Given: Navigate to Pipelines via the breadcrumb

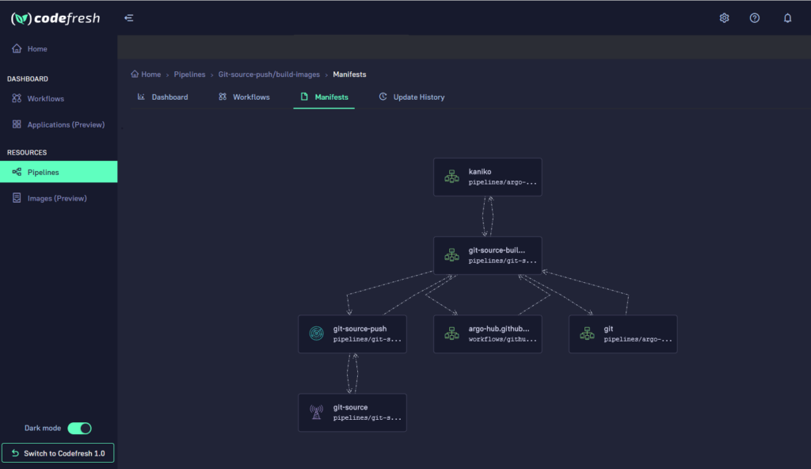Looking at the screenshot, I should [189, 74].
